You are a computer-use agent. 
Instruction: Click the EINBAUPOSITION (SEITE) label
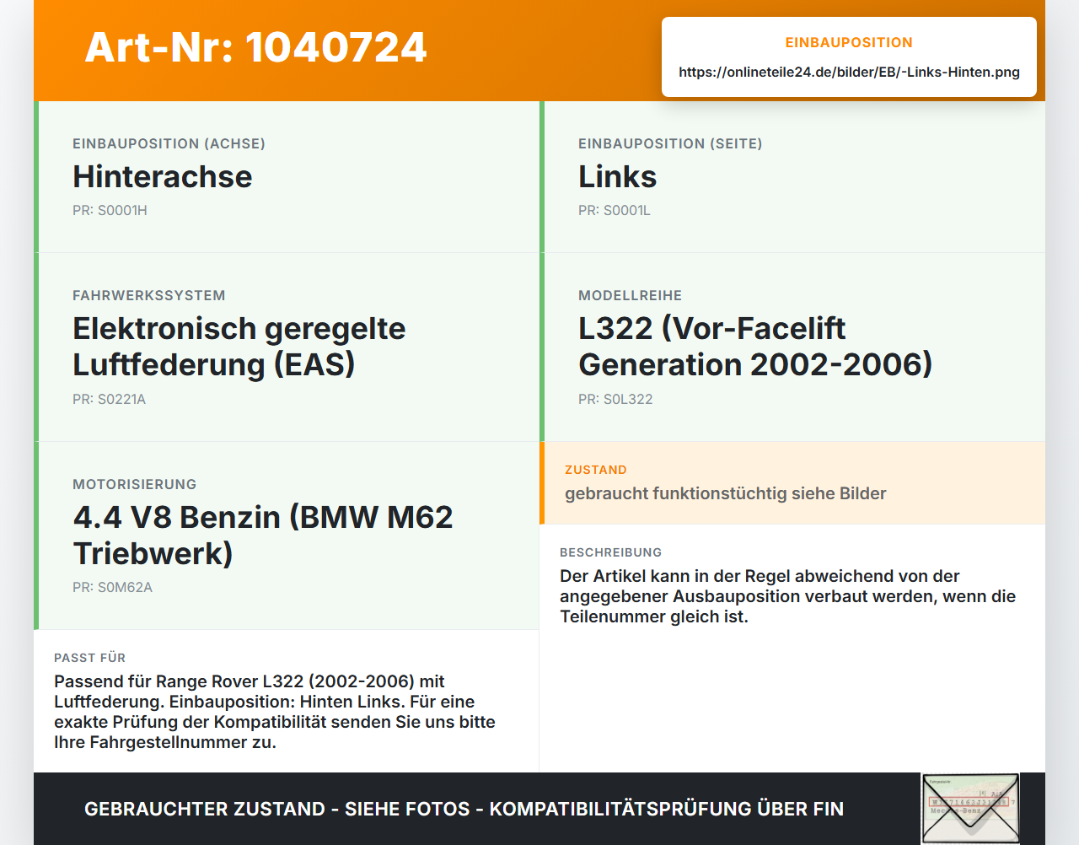(670, 143)
